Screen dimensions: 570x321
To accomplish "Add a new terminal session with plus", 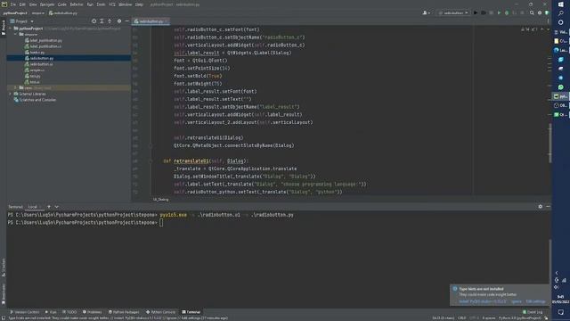I will click(49, 207).
